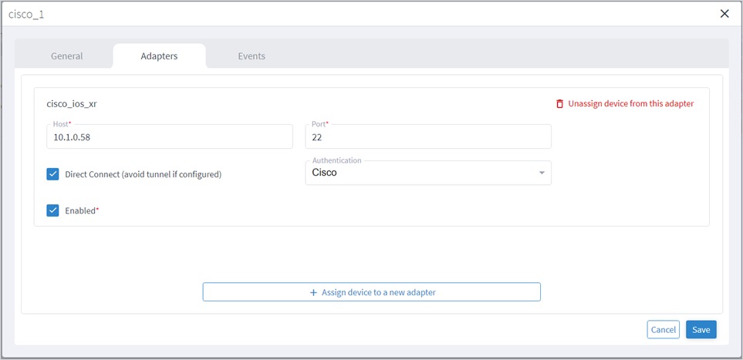Cancel the adapter changes
The height and width of the screenshot is (360, 743).
point(664,330)
